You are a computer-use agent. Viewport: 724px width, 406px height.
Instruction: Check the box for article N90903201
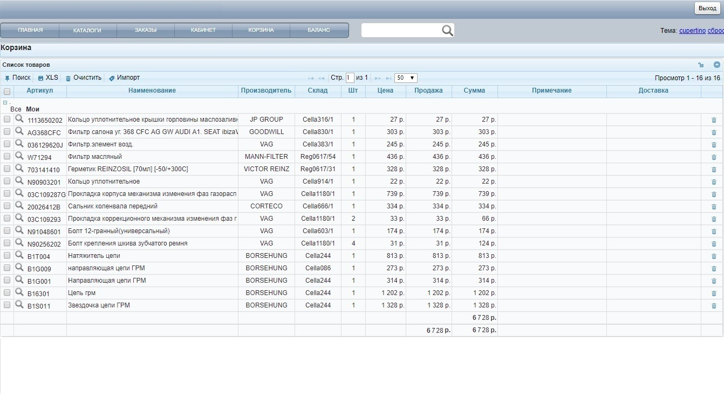coord(7,181)
